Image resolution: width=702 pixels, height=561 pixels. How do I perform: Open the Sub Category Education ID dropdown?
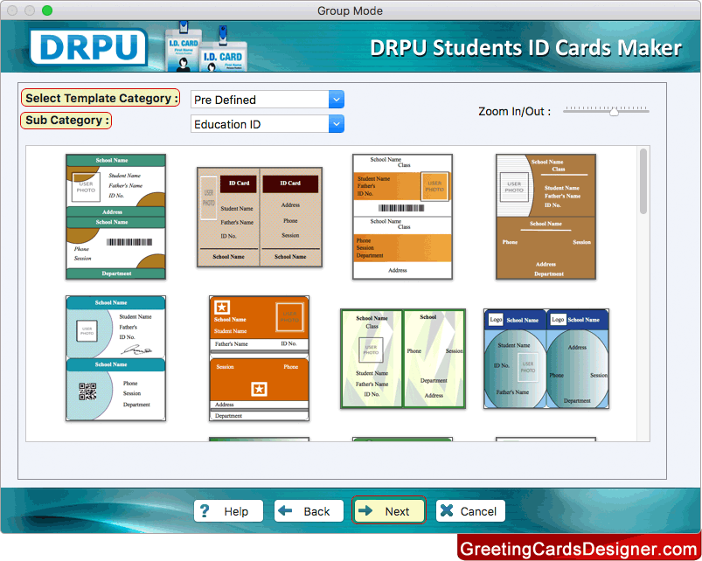pyautogui.click(x=268, y=124)
